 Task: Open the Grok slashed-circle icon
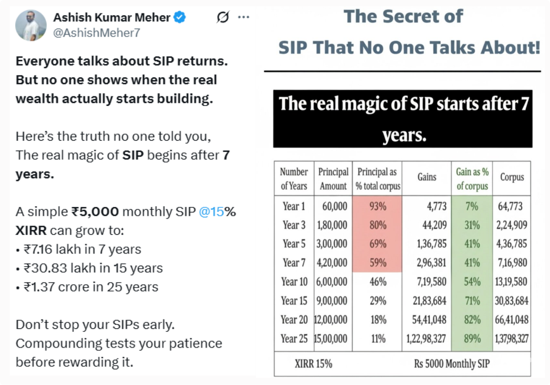pos(222,17)
